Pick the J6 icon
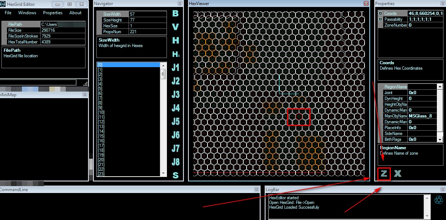This screenshot has height=220, width=446. [x=176, y=135]
